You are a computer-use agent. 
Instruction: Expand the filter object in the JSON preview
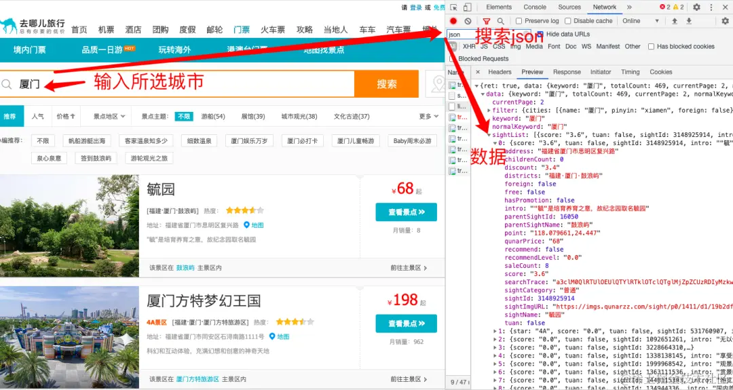point(489,111)
